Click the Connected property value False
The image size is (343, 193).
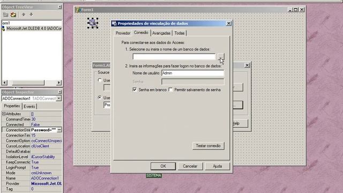pyautogui.click(x=46, y=124)
